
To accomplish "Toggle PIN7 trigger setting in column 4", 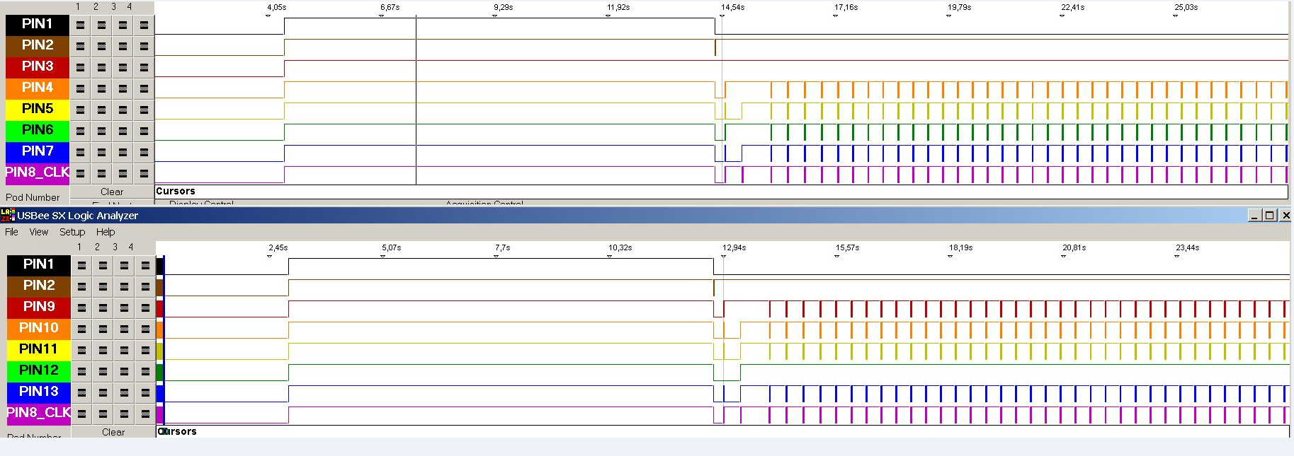I will [144, 152].
